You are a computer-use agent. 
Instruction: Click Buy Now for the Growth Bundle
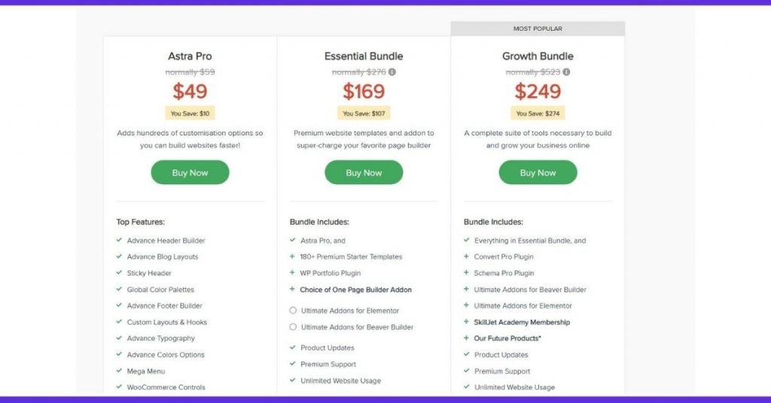click(x=538, y=172)
